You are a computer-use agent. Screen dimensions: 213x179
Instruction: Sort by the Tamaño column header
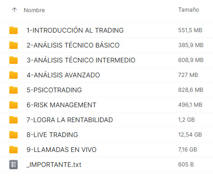(188, 10)
